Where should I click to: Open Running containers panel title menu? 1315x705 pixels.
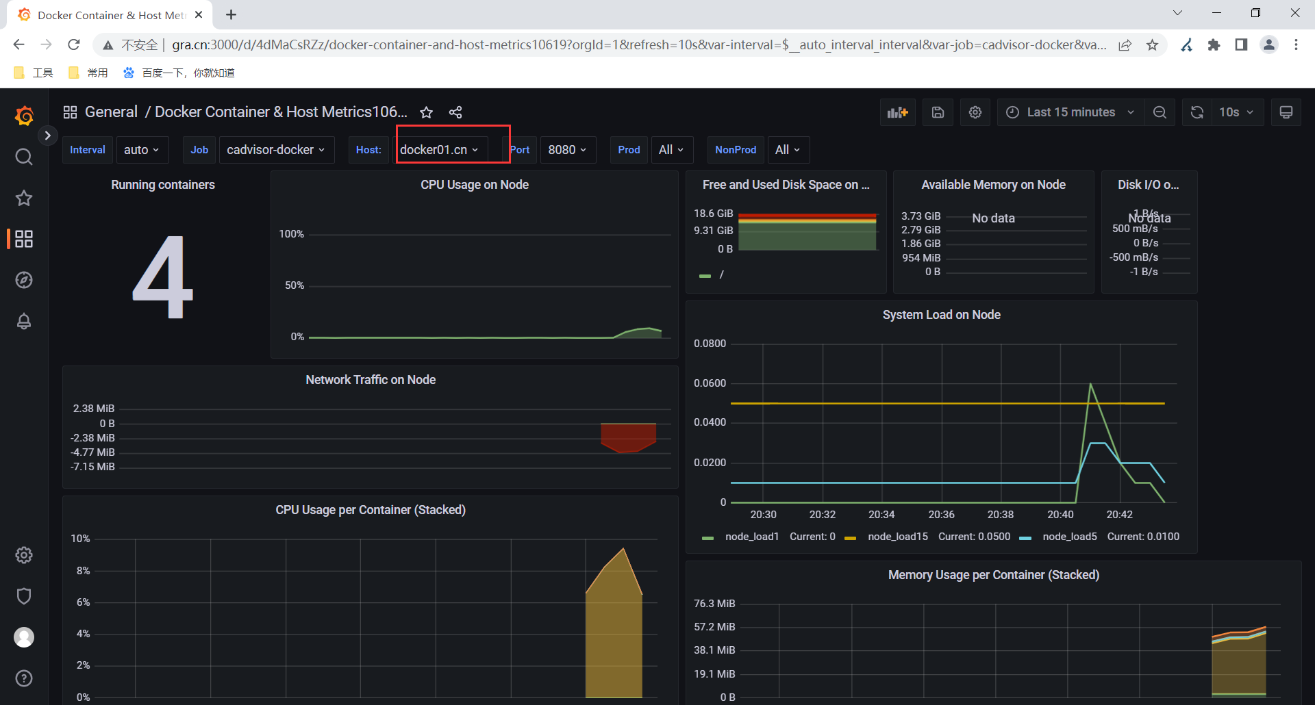[163, 185]
